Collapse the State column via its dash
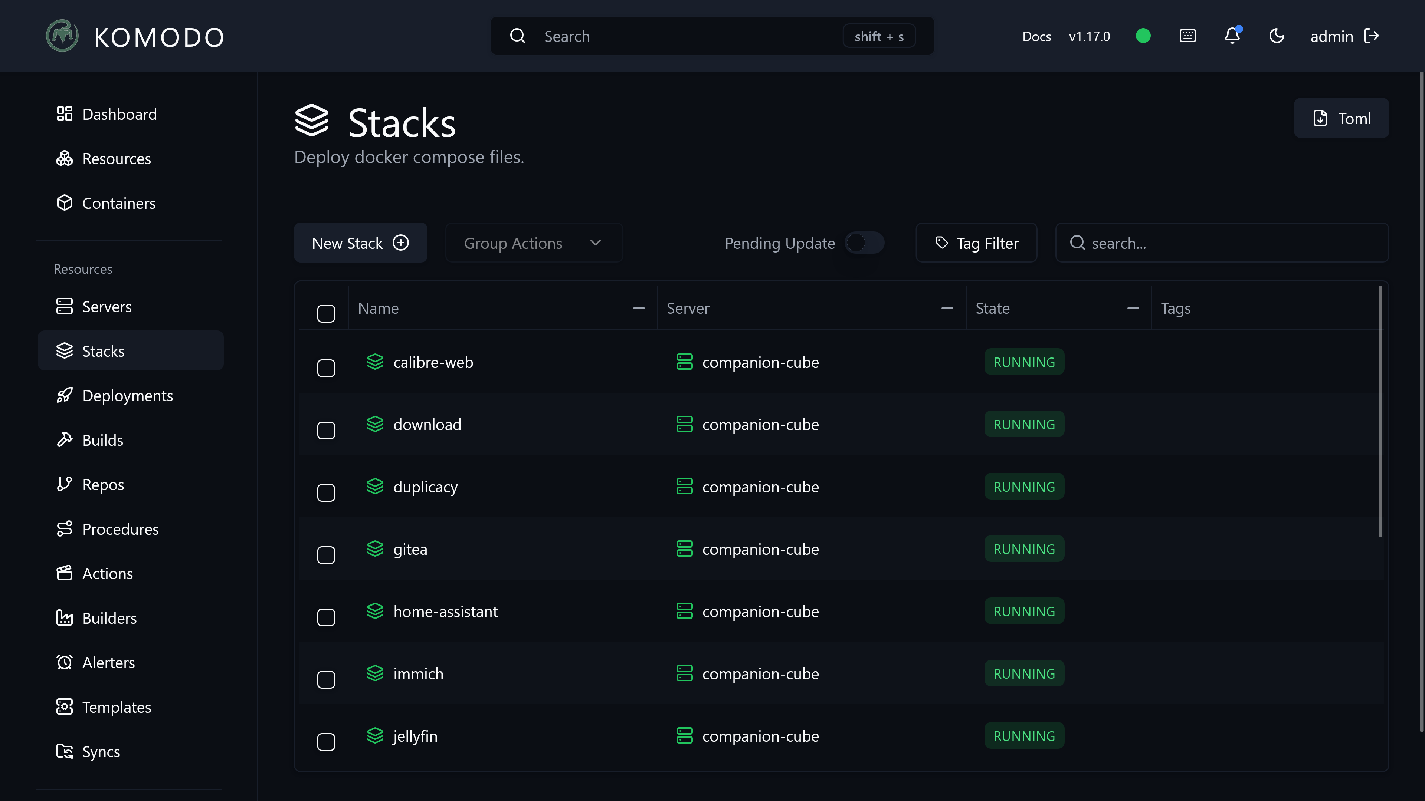The height and width of the screenshot is (801, 1425). tap(1133, 308)
